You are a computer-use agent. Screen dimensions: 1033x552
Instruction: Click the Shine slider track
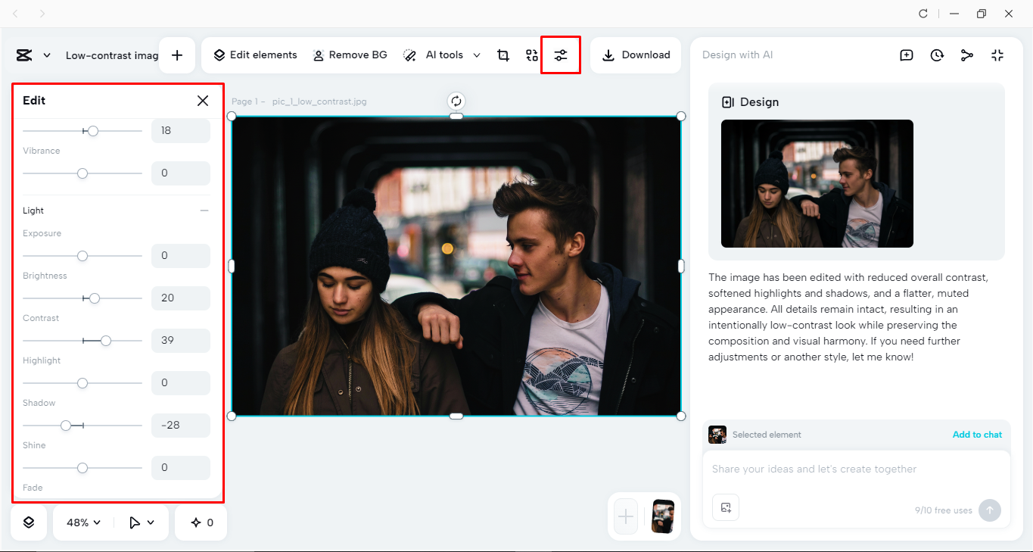click(82, 468)
